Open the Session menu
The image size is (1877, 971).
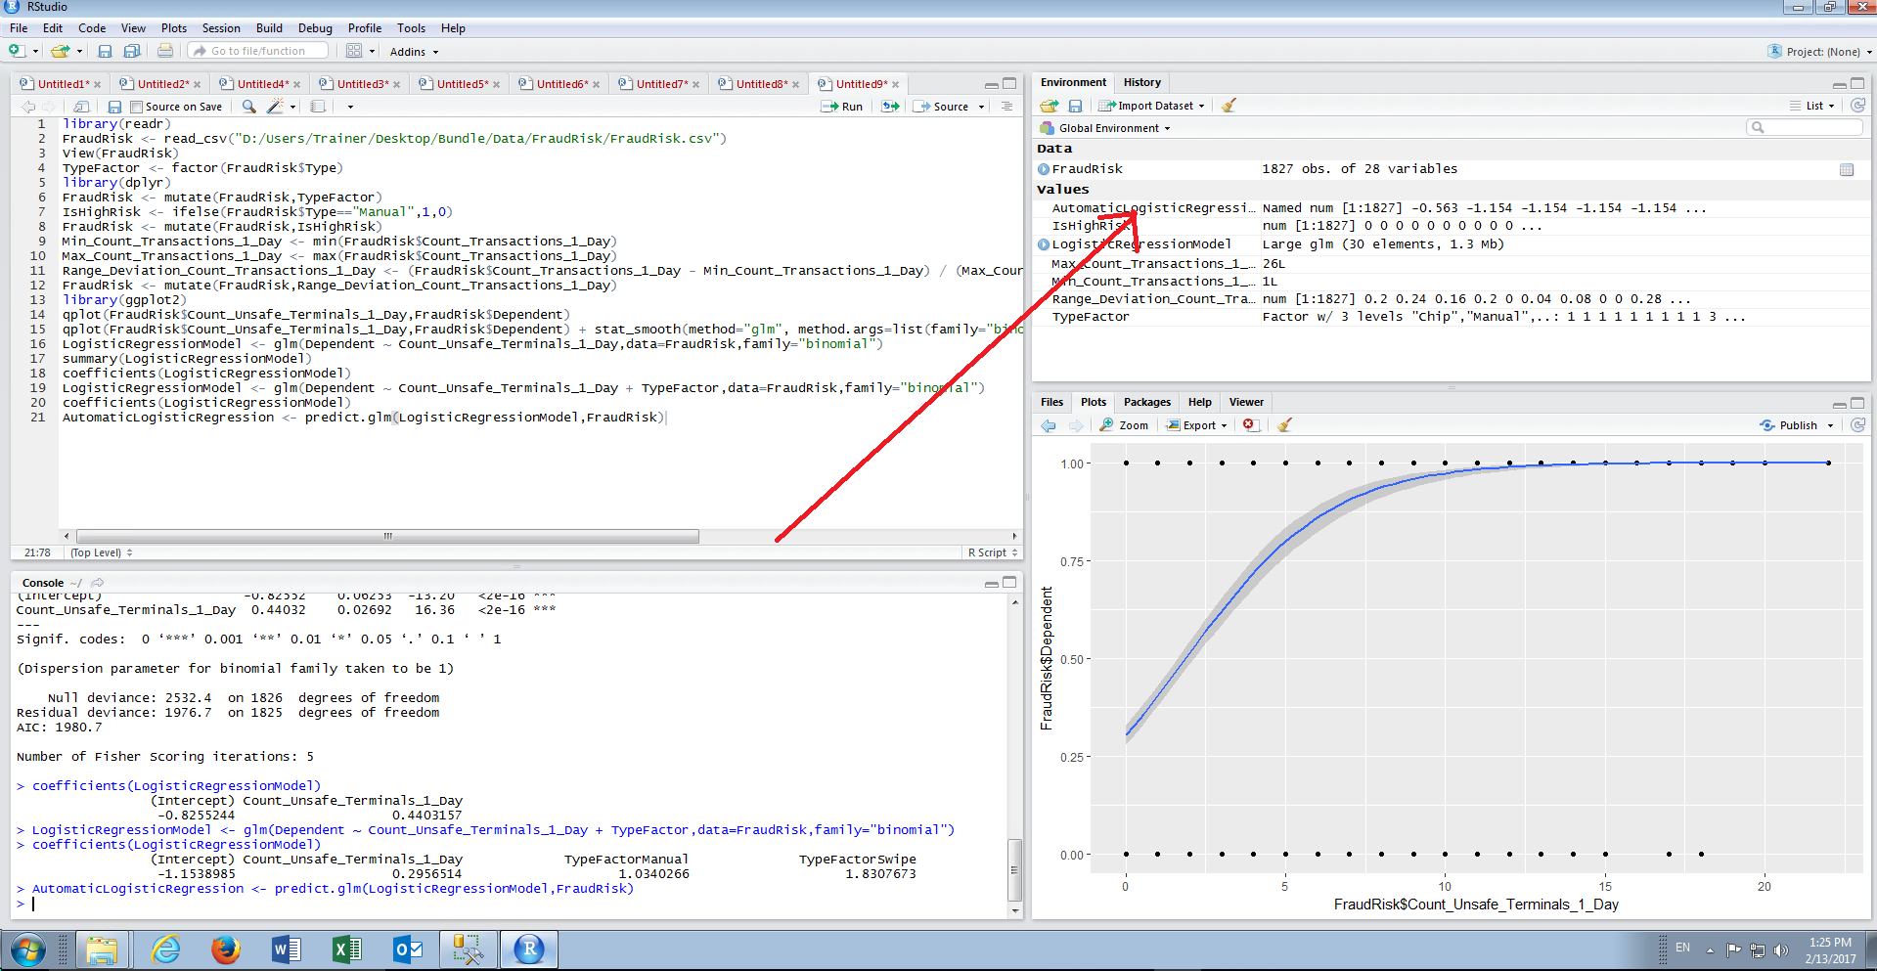click(221, 28)
